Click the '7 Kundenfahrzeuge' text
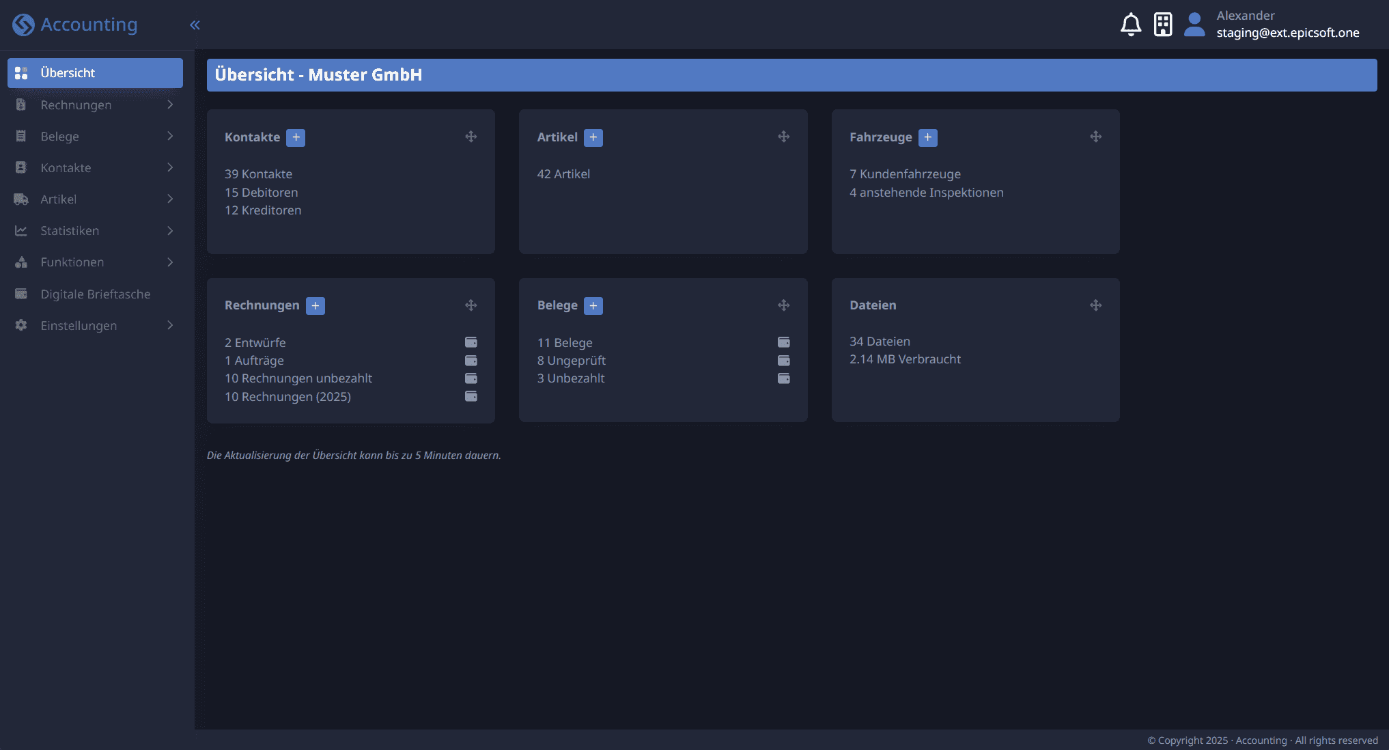 pos(905,174)
